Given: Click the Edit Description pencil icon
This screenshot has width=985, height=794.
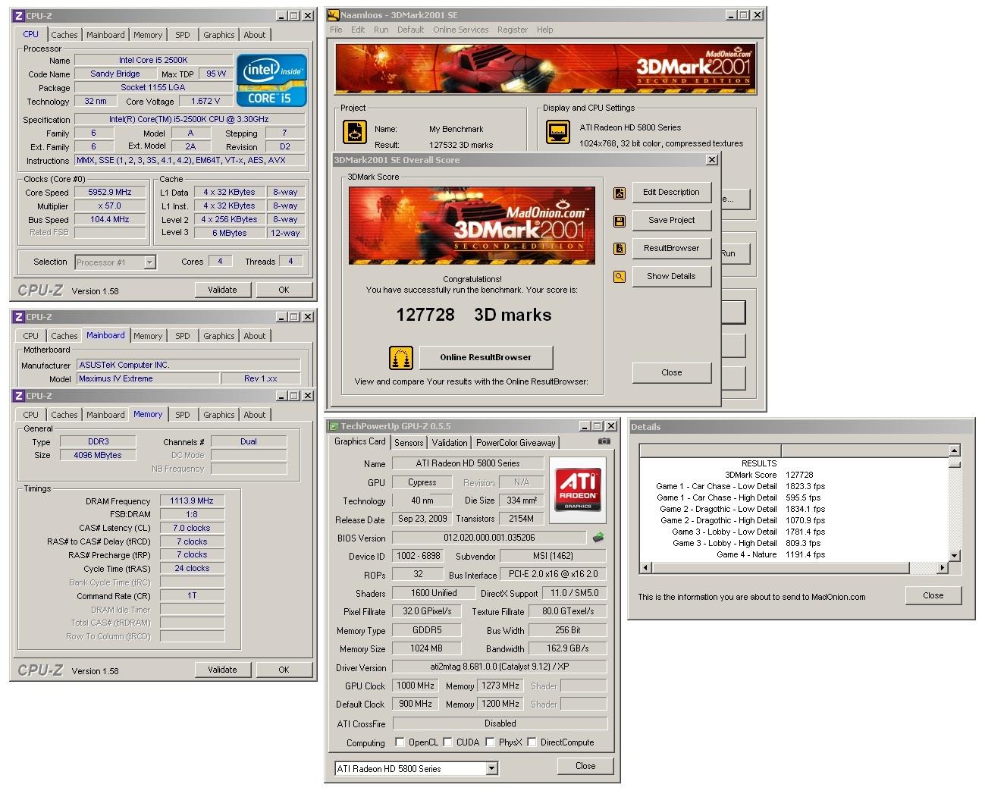Looking at the screenshot, I should (620, 193).
